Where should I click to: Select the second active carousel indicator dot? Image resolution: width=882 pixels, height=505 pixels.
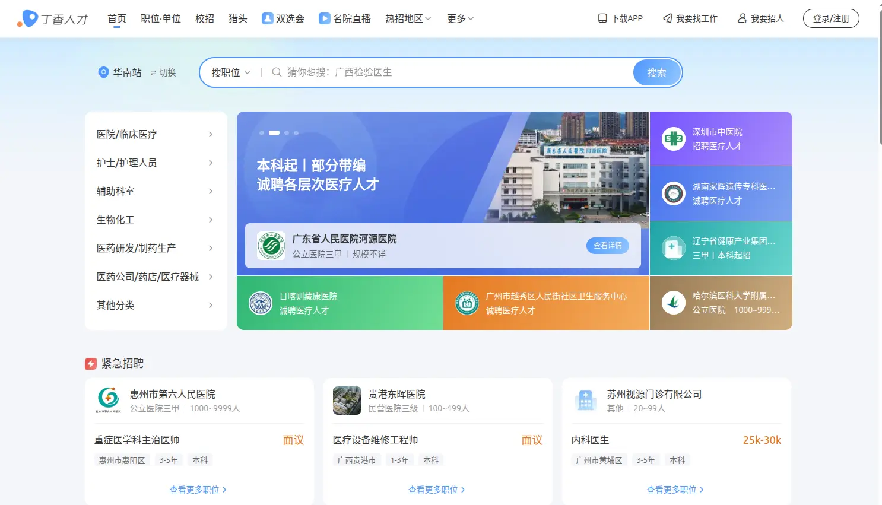point(274,133)
